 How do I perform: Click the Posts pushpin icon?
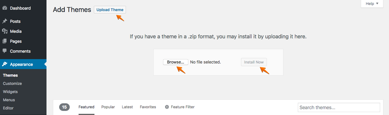4,21
